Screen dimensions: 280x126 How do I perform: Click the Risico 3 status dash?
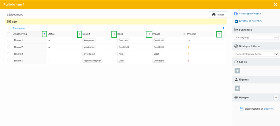(x=49, y=54)
